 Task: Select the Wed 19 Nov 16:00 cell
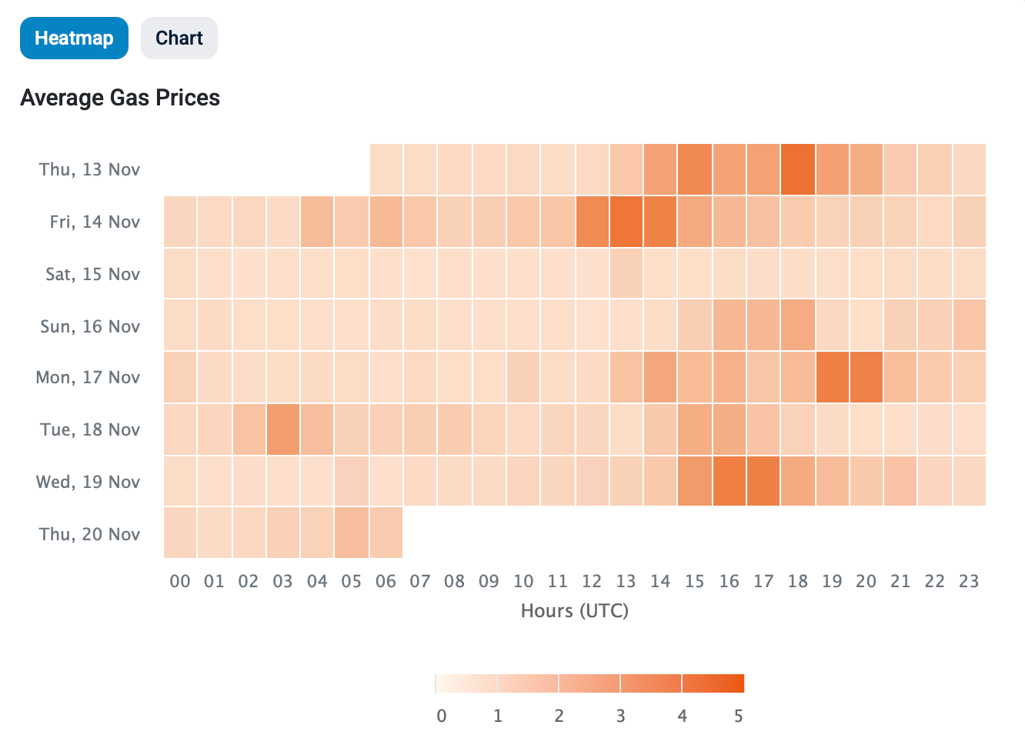pos(729,482)
